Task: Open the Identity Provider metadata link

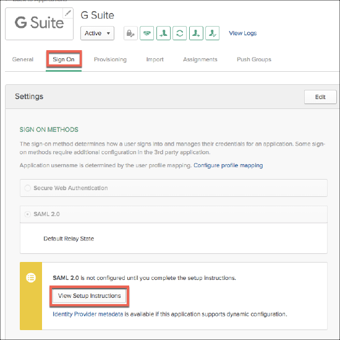Action: coord(88,314)
